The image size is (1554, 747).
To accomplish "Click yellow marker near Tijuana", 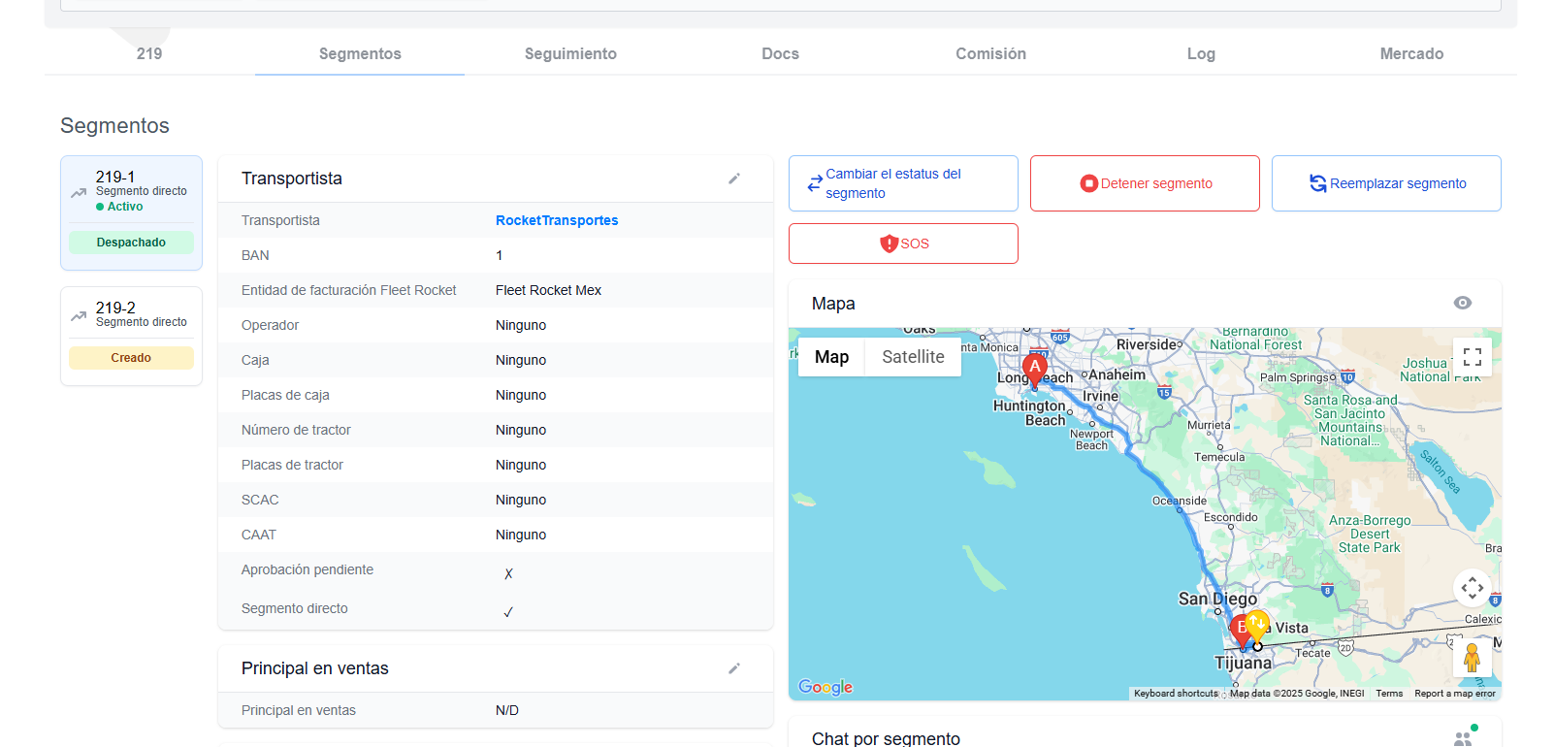I will (x=1257, y=626).
